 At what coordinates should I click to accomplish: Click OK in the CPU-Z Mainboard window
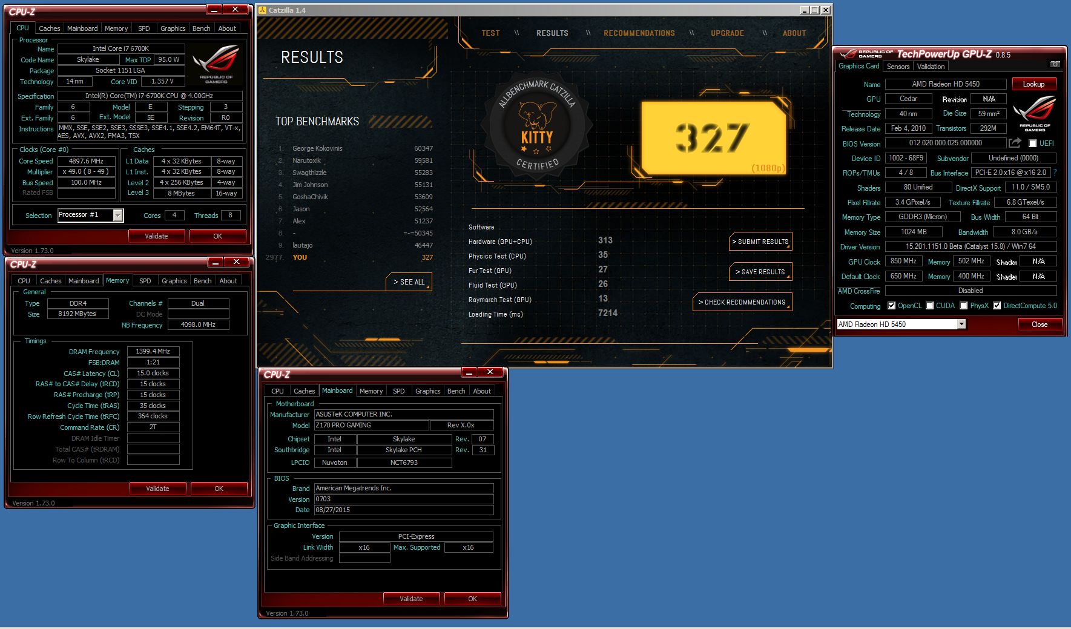(x=473, y=599)
